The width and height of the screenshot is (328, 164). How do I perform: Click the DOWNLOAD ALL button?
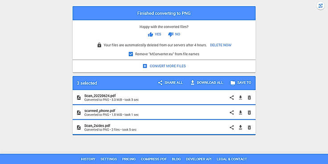(207, 82)
